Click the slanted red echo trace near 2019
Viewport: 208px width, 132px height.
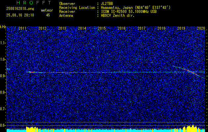coord(191,72)
